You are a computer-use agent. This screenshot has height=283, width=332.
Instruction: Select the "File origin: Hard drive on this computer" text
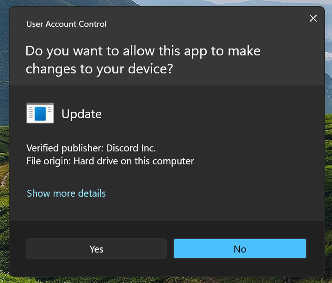110,161
